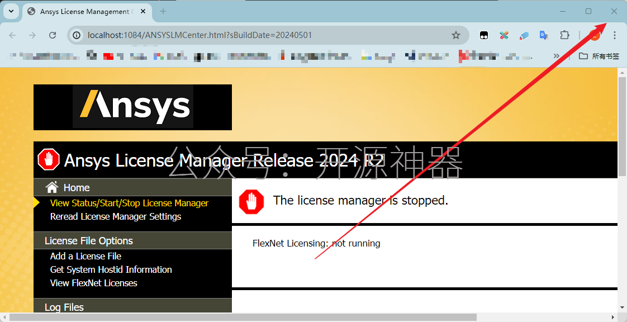
Task: View site information icon in address bar
Action: coord(77,35)
